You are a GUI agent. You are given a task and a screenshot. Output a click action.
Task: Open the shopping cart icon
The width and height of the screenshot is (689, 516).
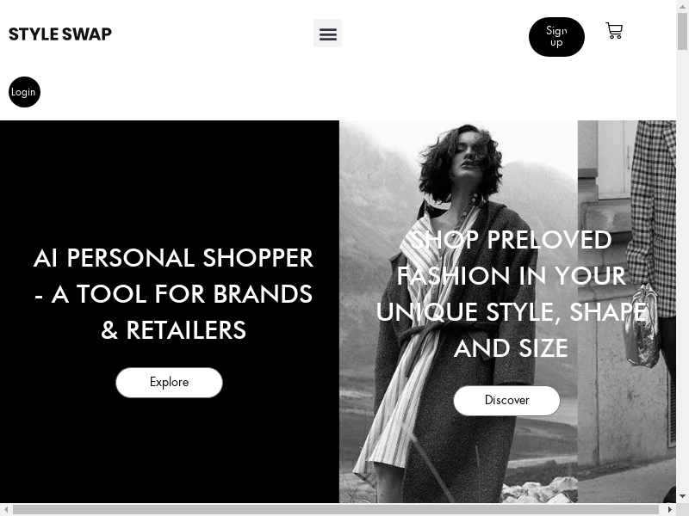[614, 31]
